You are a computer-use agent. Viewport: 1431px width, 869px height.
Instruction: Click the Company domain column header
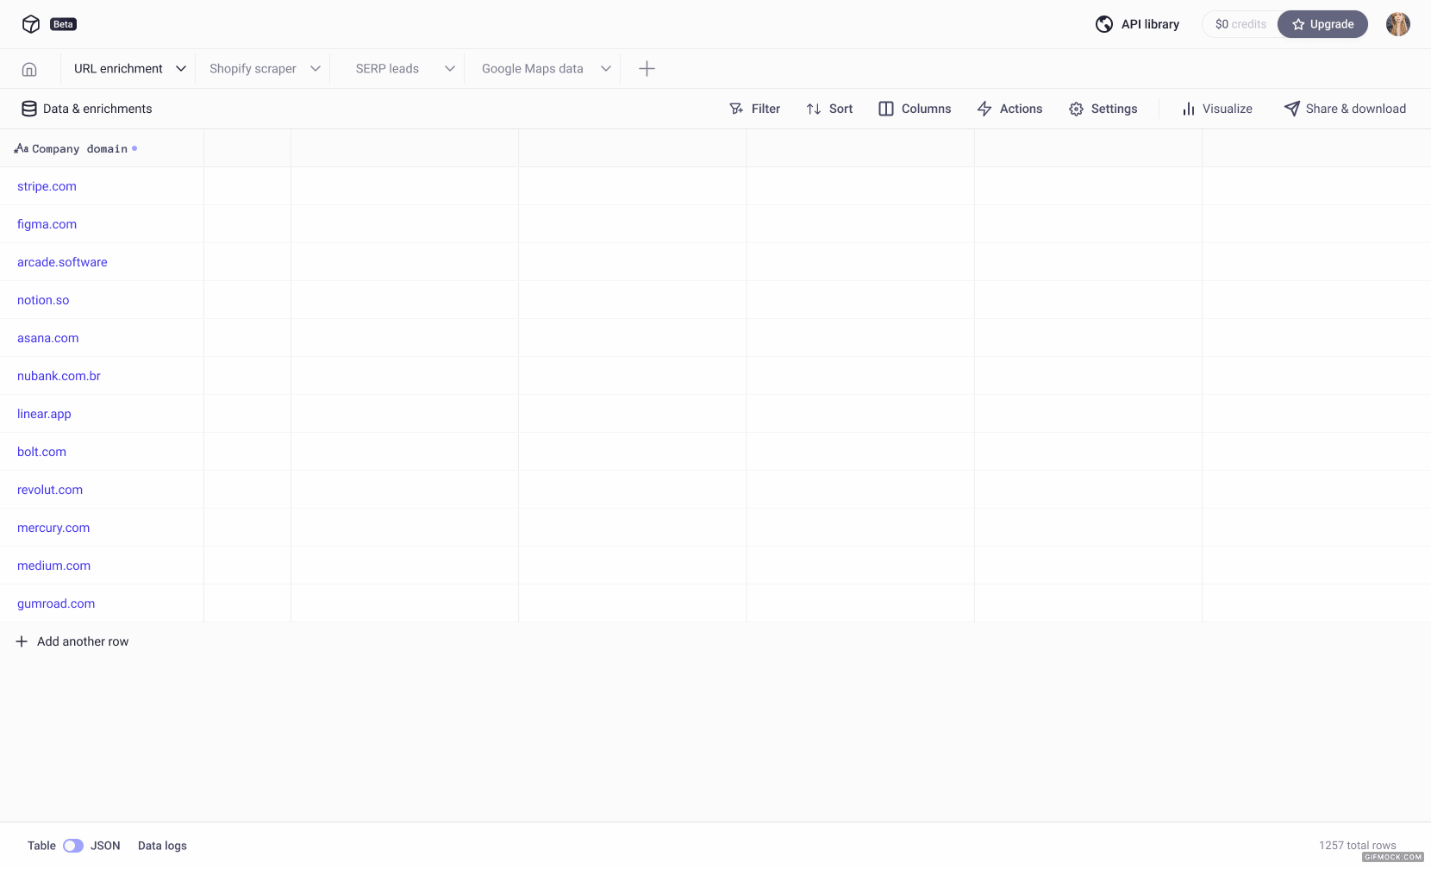102,148
